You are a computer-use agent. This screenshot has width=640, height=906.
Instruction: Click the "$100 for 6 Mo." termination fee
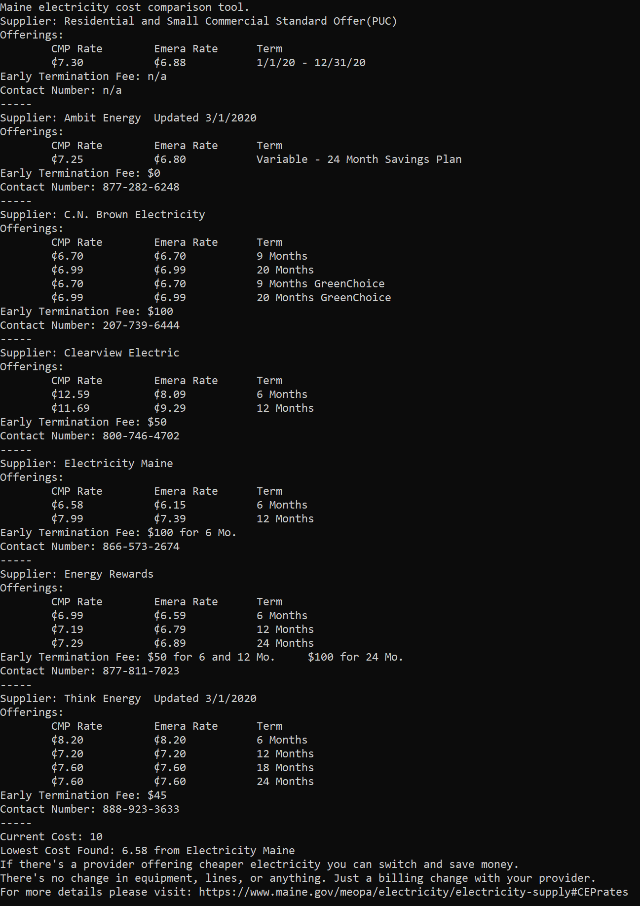[x=192, y=533]
